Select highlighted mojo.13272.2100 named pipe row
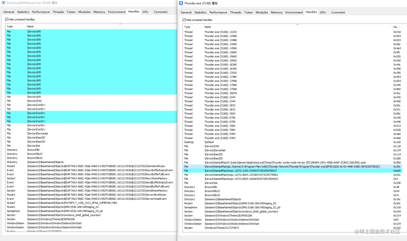This screenshot has height=241, width=407. pos(292,171)
